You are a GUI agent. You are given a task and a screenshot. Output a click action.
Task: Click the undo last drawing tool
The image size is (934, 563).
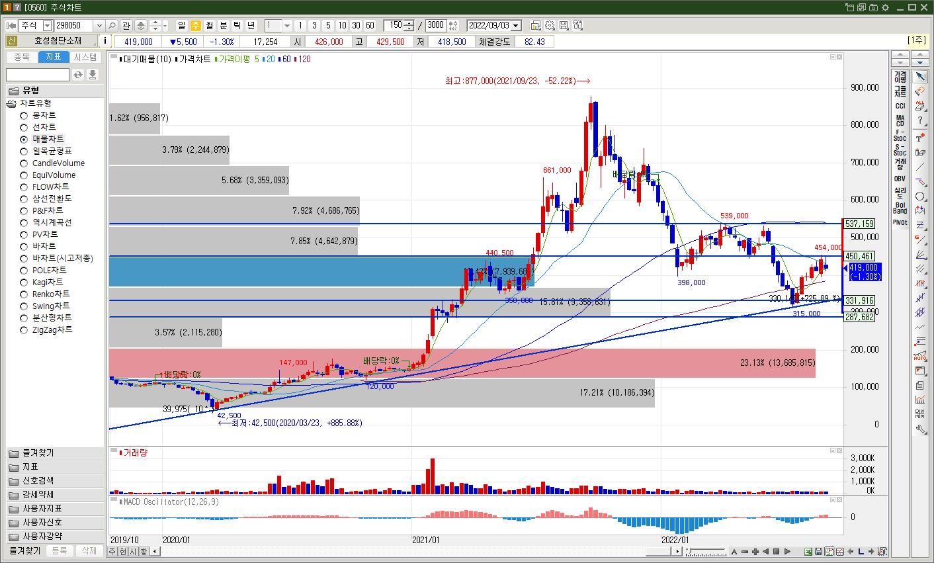coord(920,91)
